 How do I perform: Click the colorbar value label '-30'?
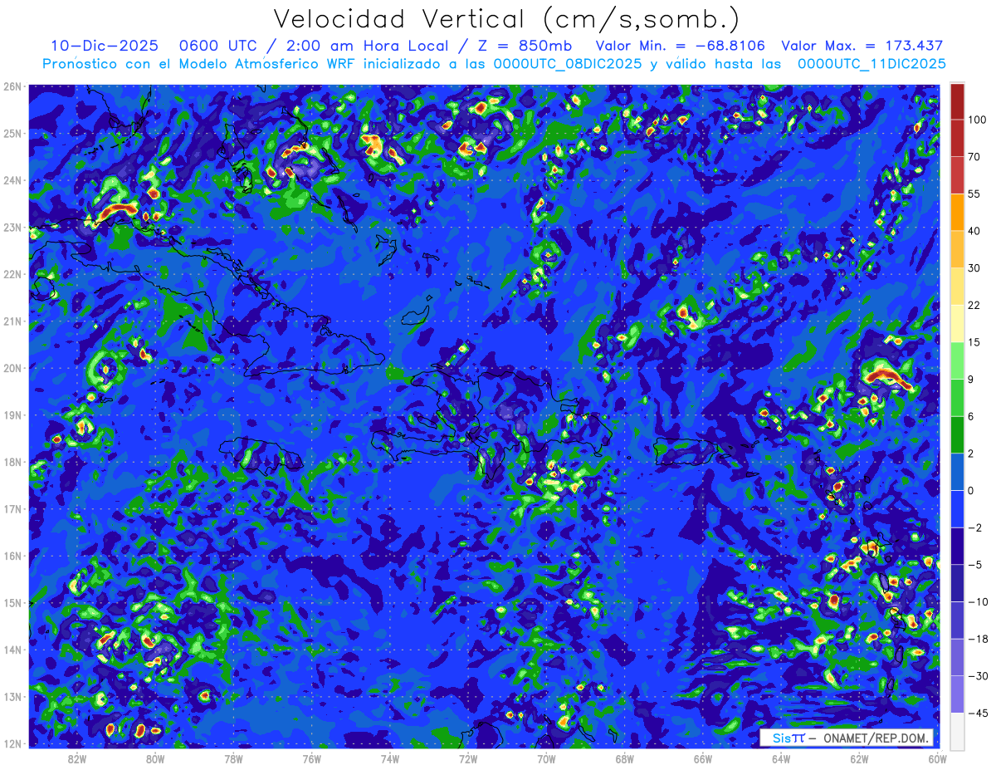tap(977, 676)
